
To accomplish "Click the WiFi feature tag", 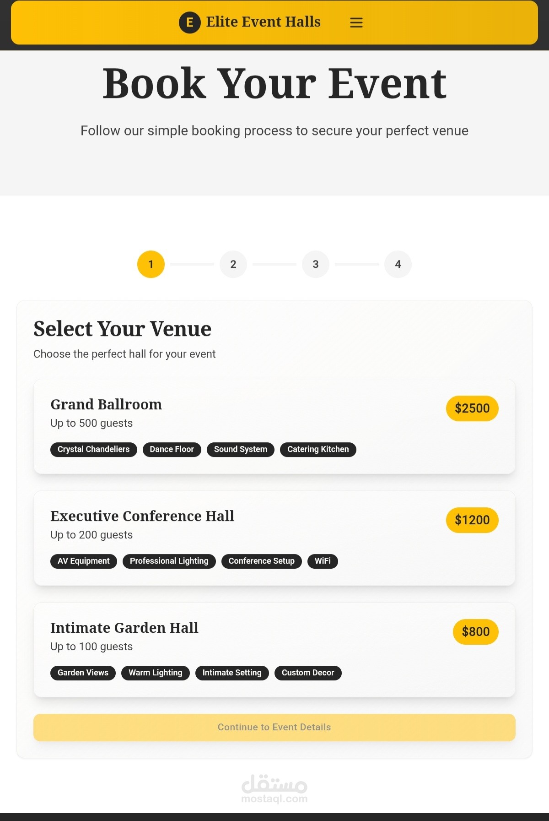I will 323,561.
